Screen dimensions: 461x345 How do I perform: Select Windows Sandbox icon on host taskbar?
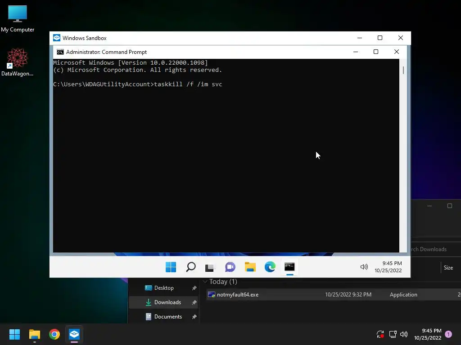[x=74, y=334]
